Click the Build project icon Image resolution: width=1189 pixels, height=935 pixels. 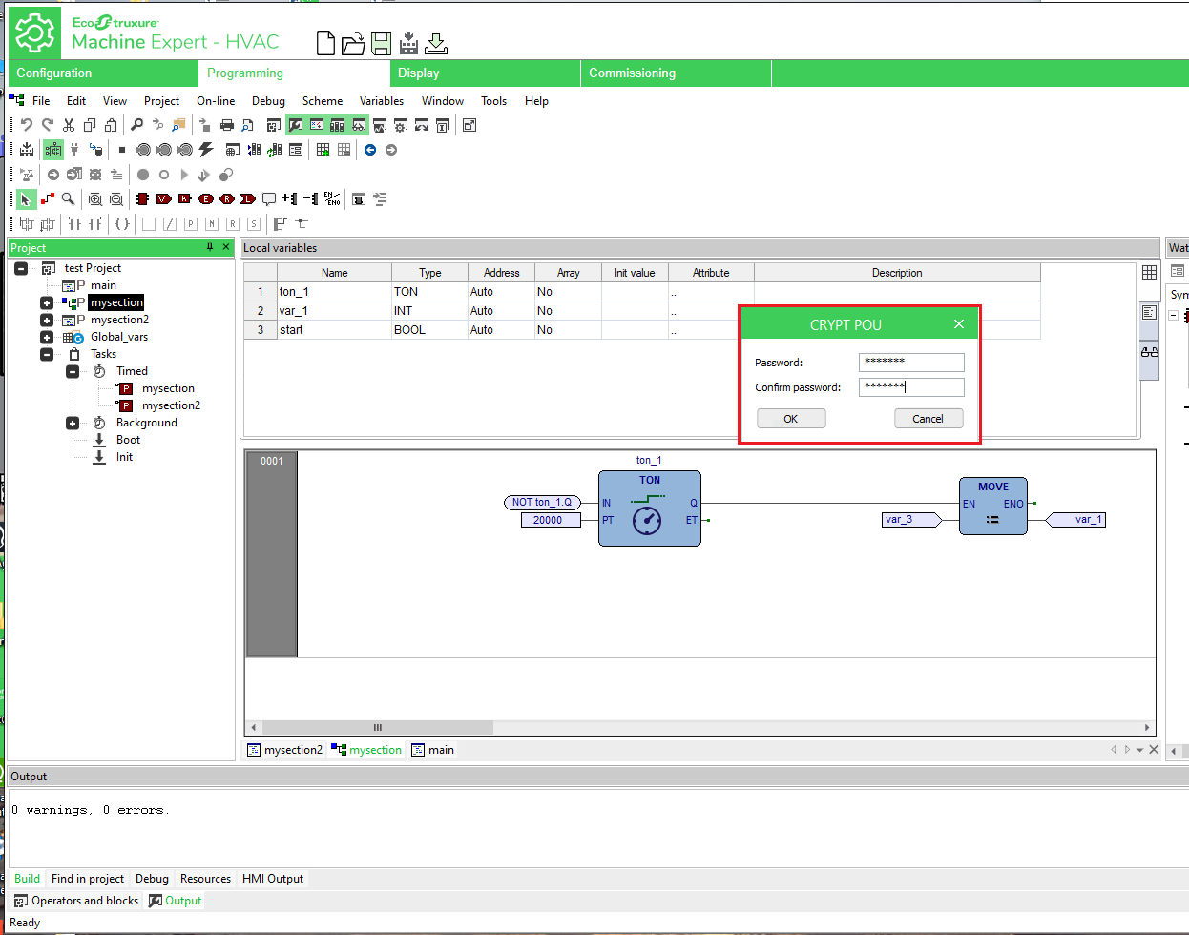pyautogui.click(x=27, y=150)
